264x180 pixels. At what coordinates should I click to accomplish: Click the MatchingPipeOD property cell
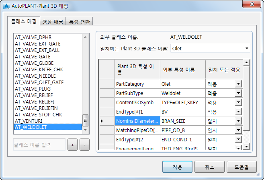point(137,130)
